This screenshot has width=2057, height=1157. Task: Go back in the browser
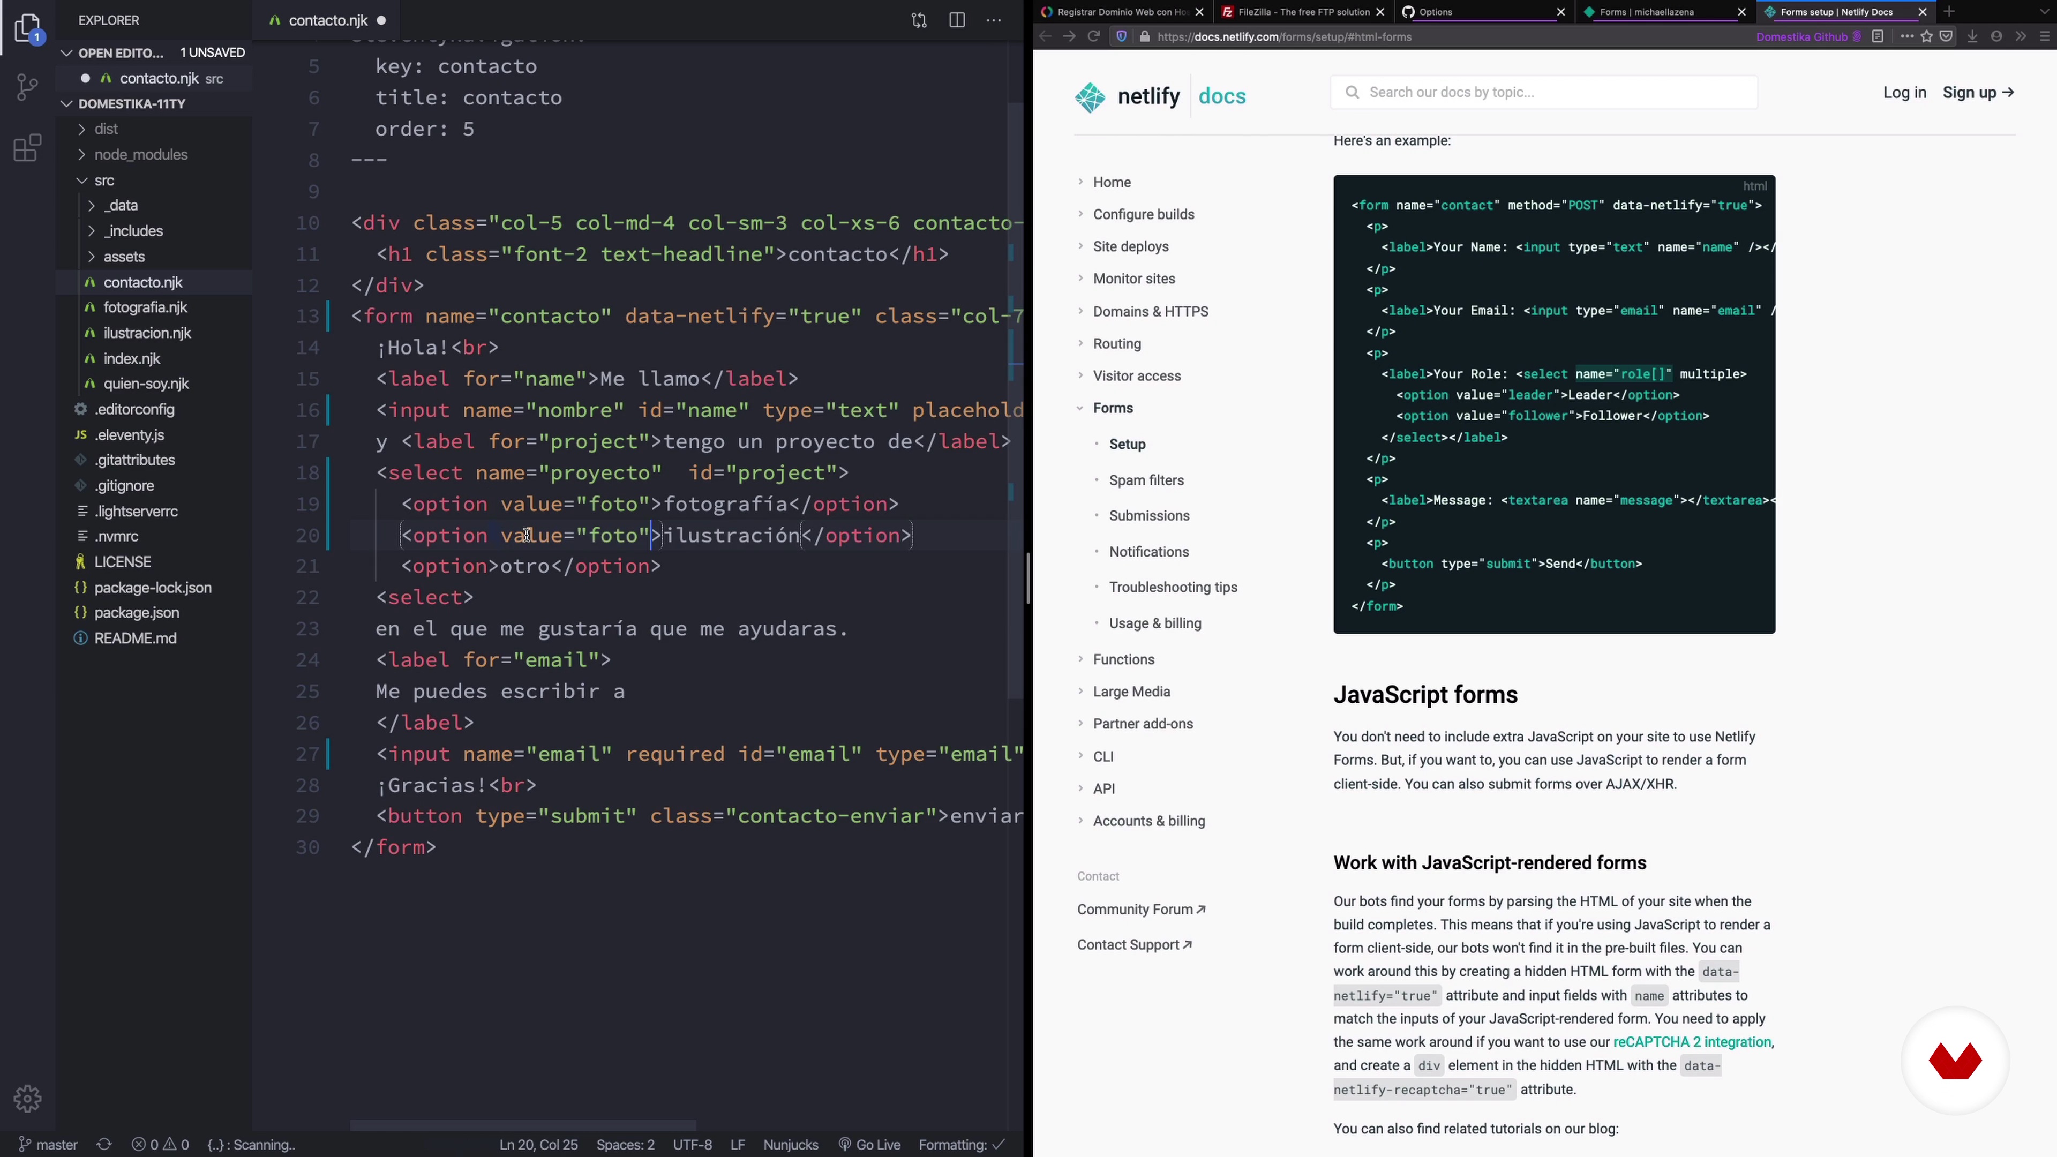pos(1045,37)
